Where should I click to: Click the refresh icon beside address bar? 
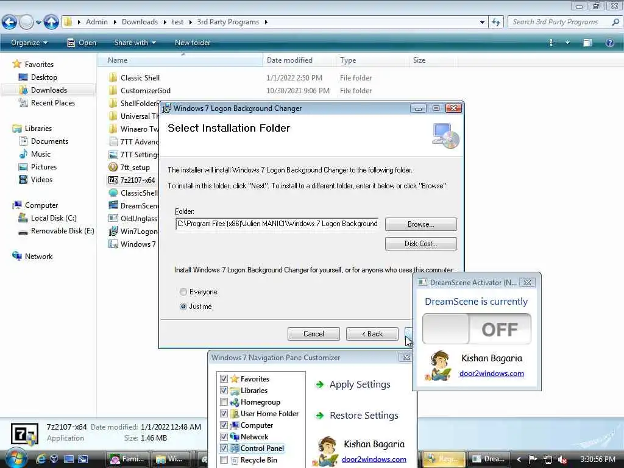pos(496,22)
